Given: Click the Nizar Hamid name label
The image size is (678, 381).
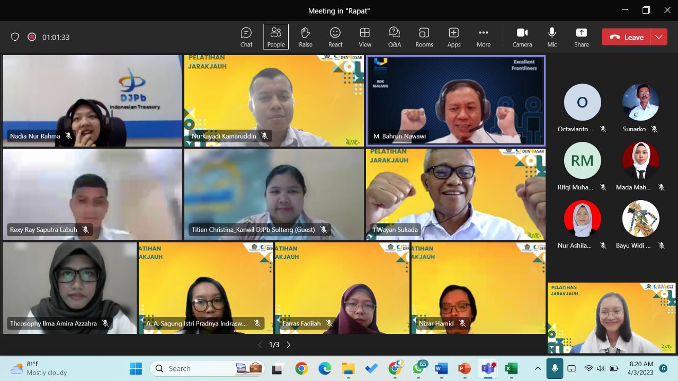Looking at the screenshot, I should click(436, 323).
